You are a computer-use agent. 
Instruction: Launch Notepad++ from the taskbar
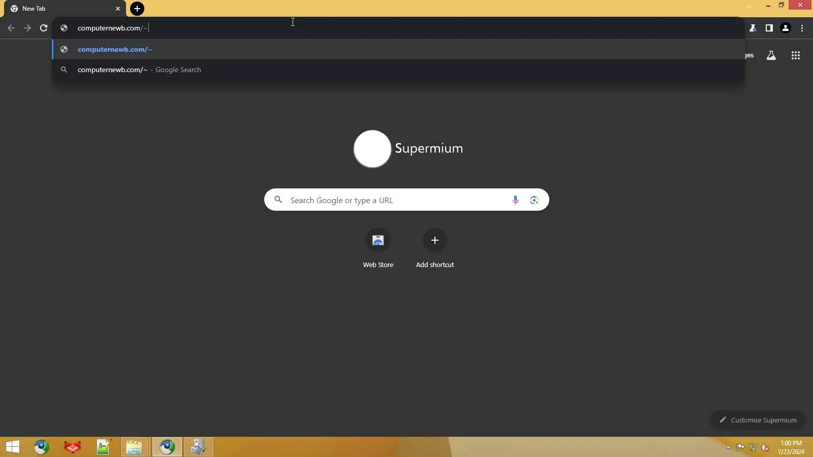click(104, 447)
